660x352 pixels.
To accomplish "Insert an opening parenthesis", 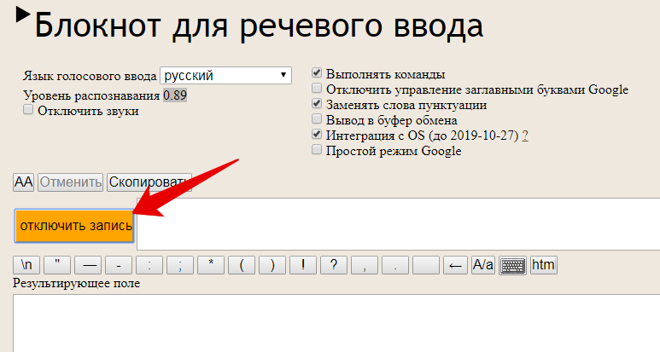I will pos(242,265).
